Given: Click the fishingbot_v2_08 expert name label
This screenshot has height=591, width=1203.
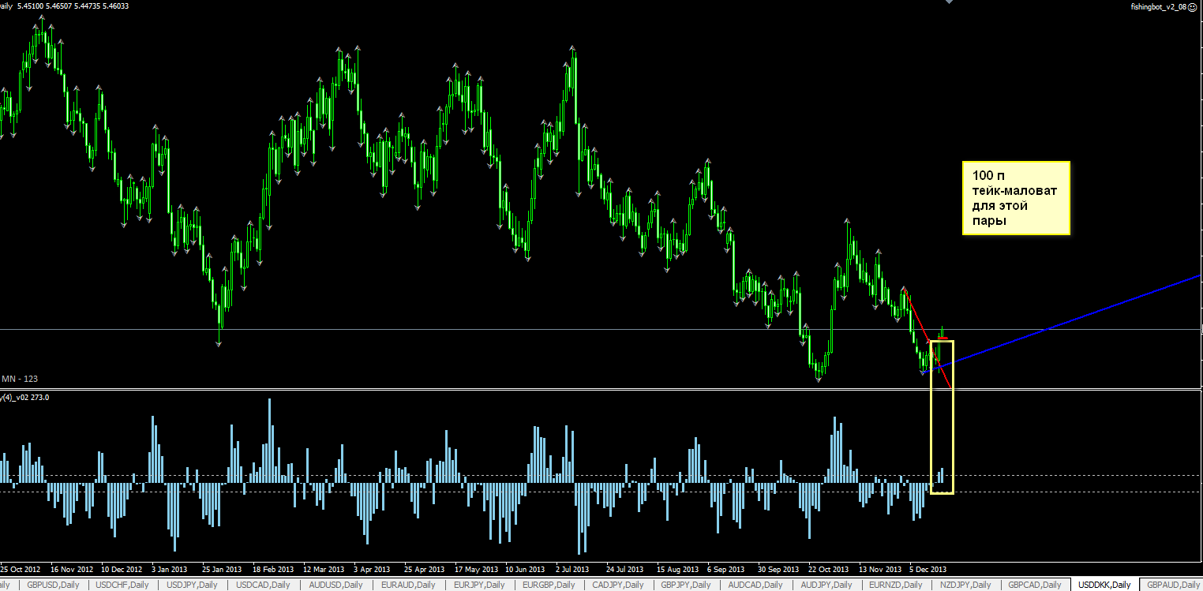Looking at the screenshot, I should 1158,6.
